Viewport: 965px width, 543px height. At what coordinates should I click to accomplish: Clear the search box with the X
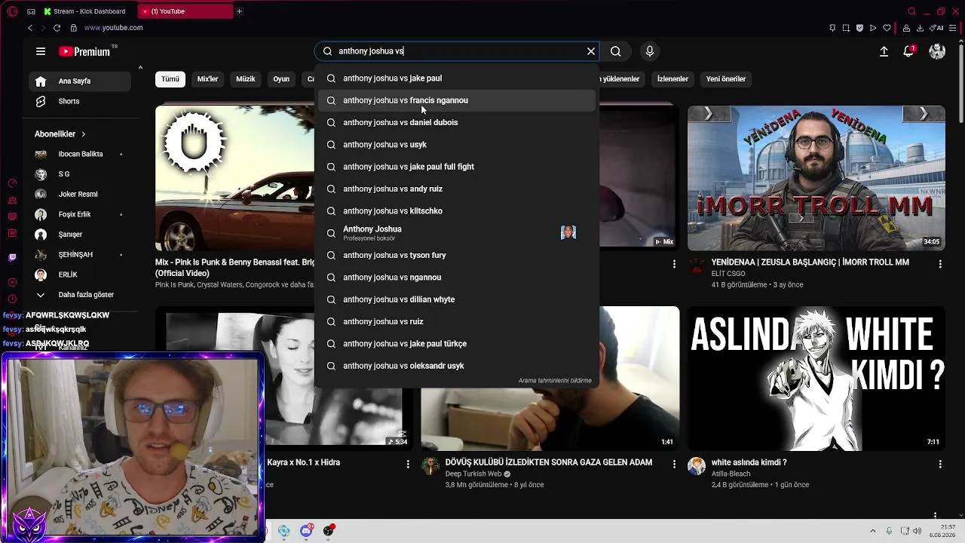(x=591, y=51)
